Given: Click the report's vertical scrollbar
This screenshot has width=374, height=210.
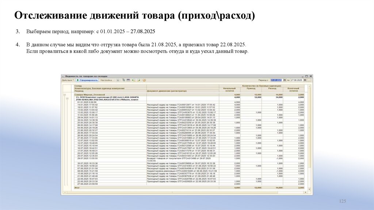Looking at the screenshot, I should (x=309, y=138).
